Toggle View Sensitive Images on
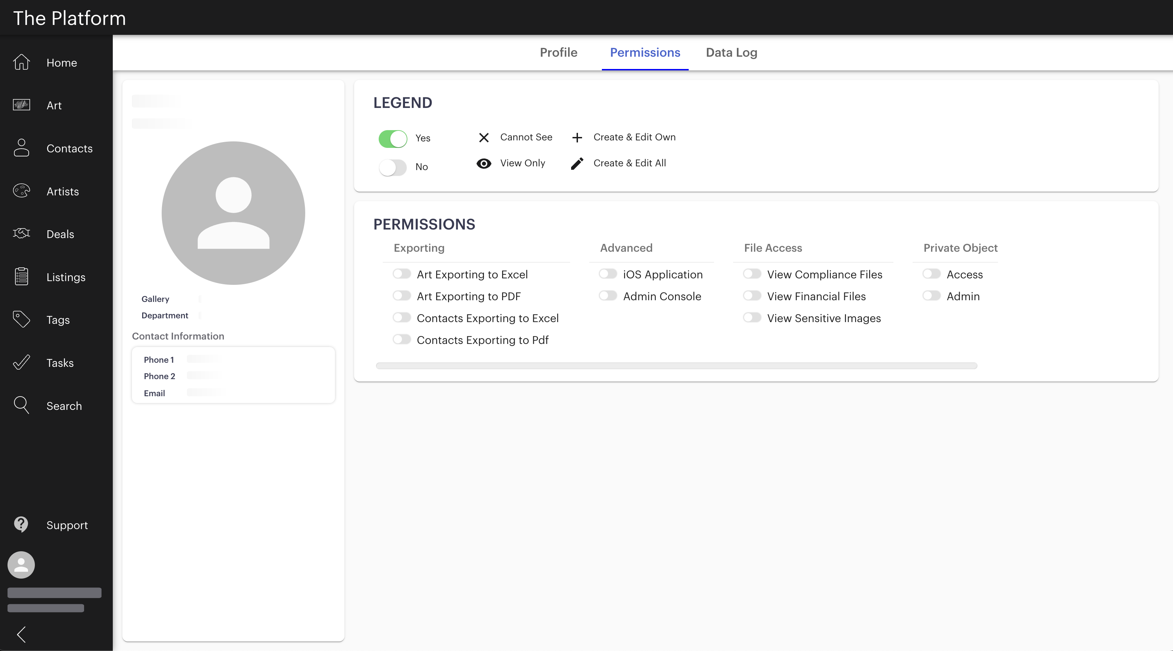Viewport: 1173px width, 651px height. point(752,318)
